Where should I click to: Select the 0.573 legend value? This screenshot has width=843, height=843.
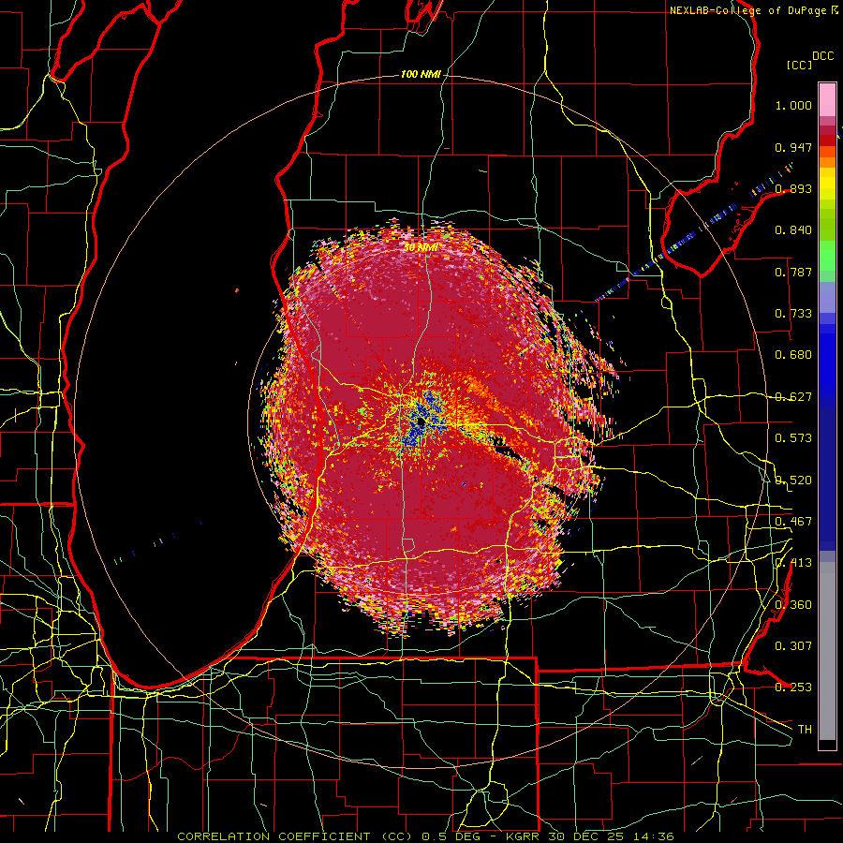coord(793,438)
